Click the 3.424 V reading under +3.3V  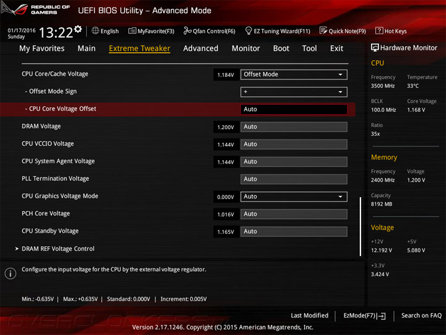pyautogui.click(x=380, y=274)
